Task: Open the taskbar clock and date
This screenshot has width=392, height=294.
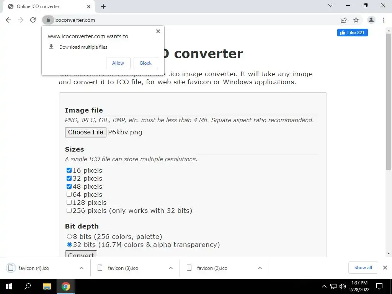Action: (x=359, y=286)
